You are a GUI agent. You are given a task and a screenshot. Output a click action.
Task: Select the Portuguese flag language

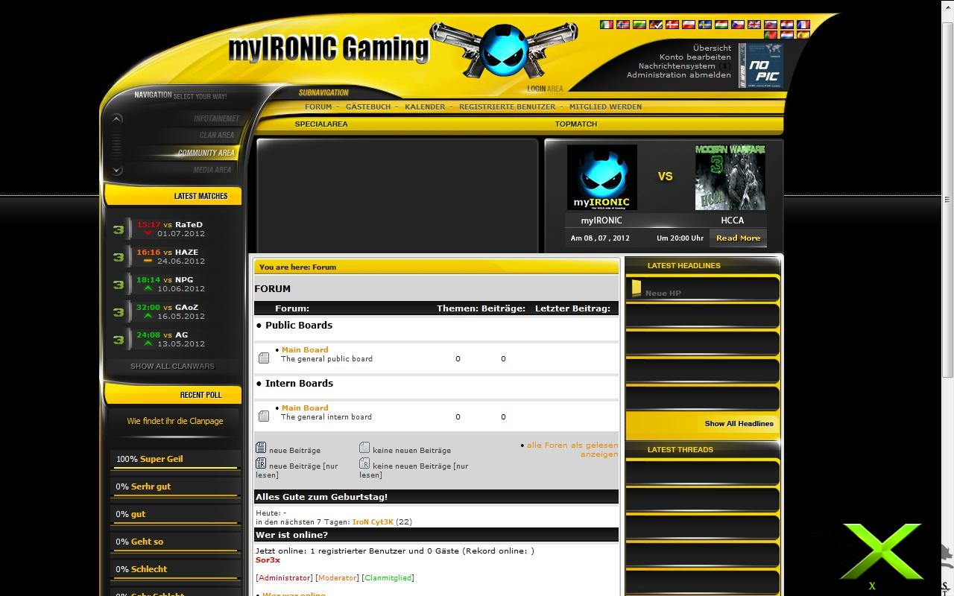coord(771,35)
